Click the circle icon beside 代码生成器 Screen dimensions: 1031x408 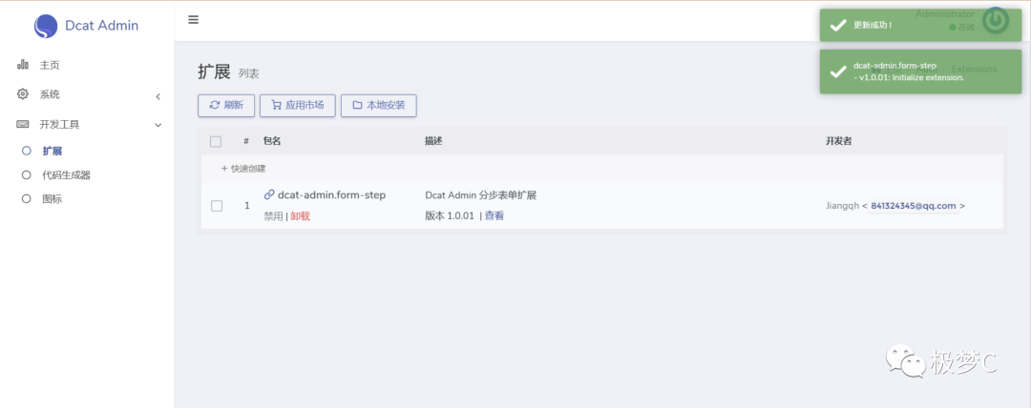(27, 174)
